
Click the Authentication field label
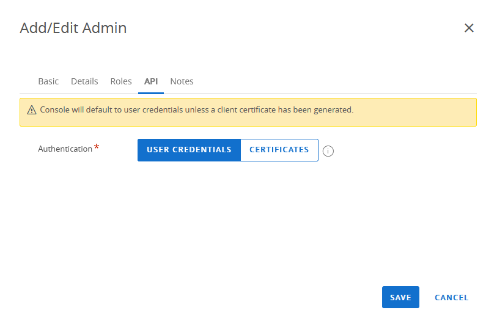click(65, 149)
